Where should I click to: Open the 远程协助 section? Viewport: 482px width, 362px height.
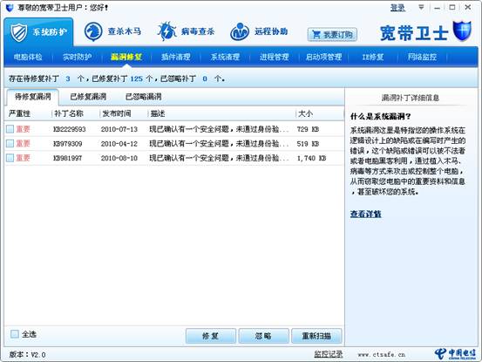pyautogui.click(x=259, y=31)
